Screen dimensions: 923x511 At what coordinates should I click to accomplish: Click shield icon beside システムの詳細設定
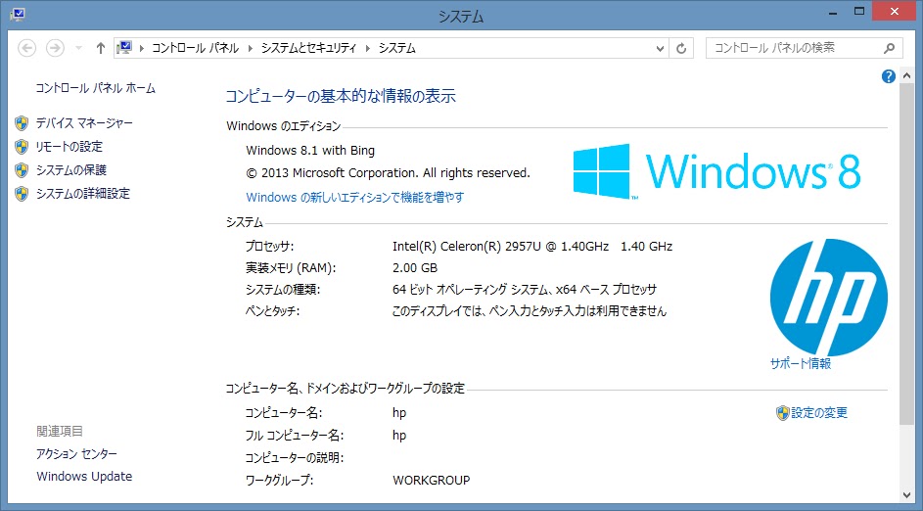tap(22, 194)
